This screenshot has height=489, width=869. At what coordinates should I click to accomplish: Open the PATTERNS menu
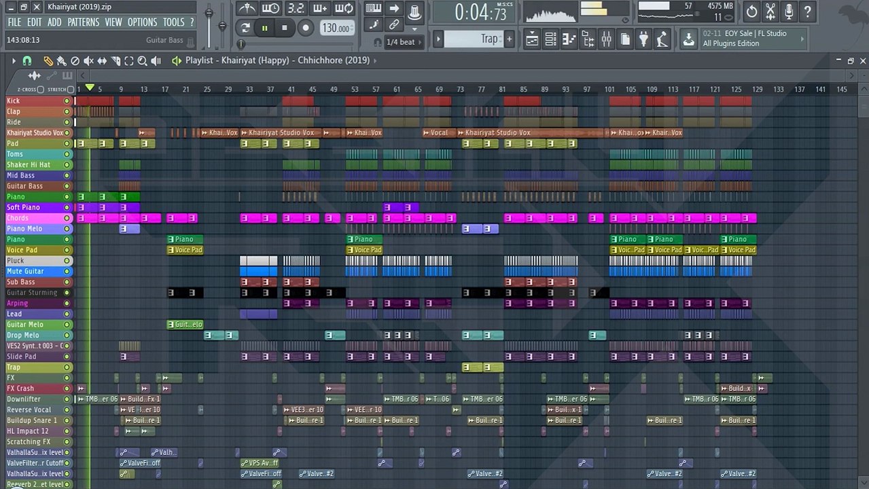83,22
